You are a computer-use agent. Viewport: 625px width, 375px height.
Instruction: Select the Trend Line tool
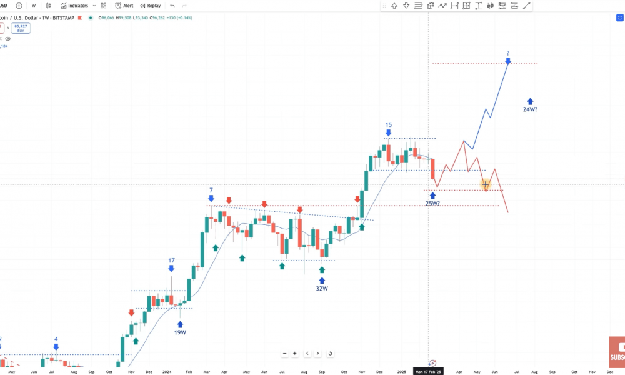(x=526, y=6)
